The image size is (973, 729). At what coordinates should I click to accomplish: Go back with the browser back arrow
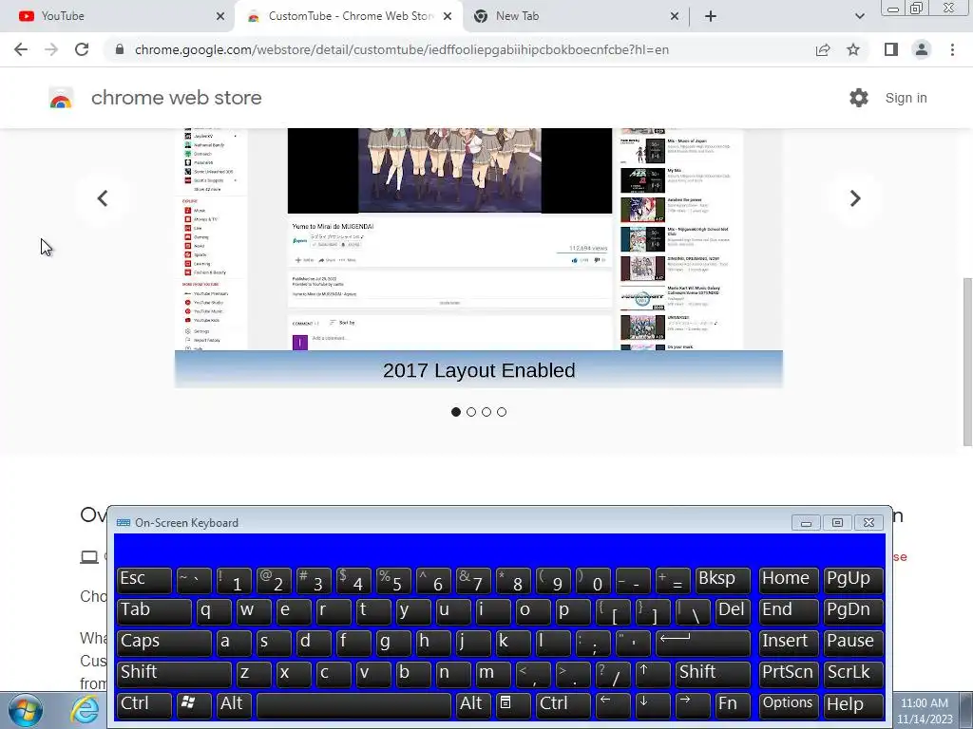21,49
